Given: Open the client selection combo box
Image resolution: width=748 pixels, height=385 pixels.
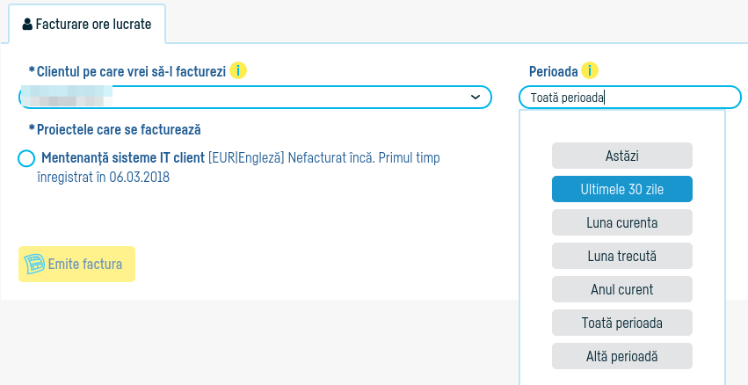Looking at the screenshot, I should (x=255, y=97).
